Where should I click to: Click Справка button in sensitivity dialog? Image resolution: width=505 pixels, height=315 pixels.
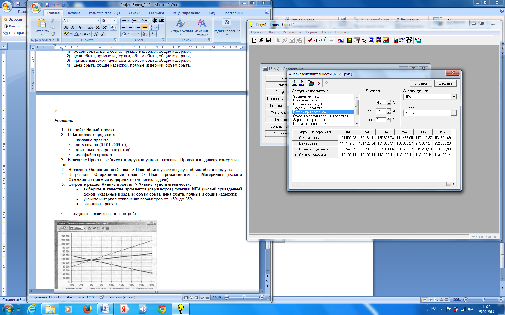pyautogui.click(x=421, y=83)
